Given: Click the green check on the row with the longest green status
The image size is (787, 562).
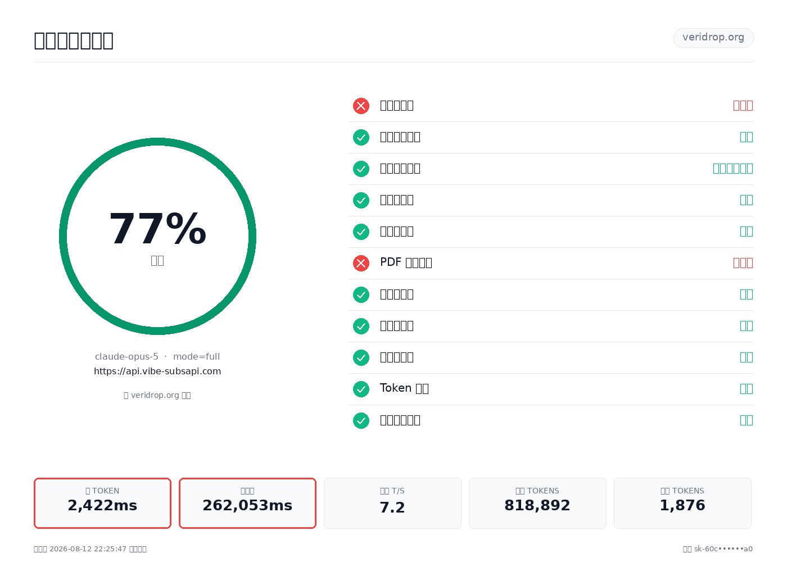Looking at the screenshot, I should pyautogui.click(x=361, y=169).
